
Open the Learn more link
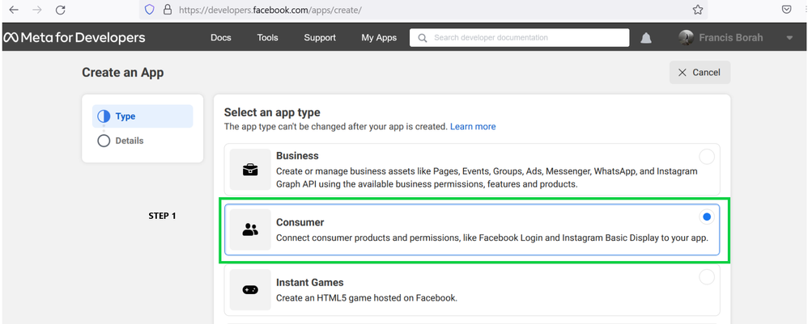point(473,127)
